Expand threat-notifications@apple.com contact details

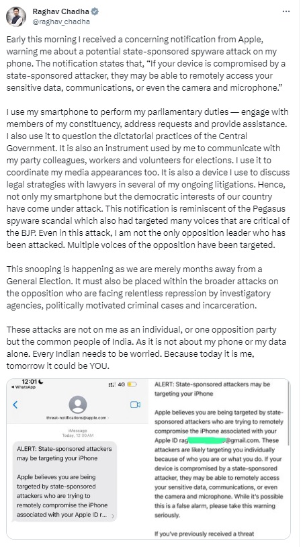77,417
